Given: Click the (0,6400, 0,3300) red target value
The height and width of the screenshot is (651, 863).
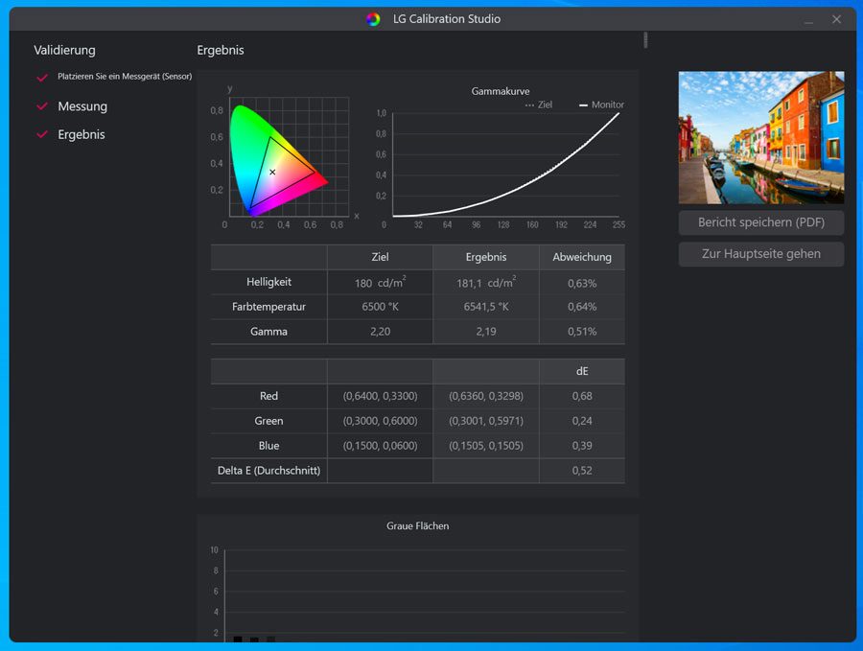Looking at the screenshot, I should click(x=380, y=396).
